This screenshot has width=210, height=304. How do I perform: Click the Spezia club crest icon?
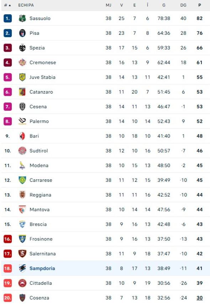(22, 48)
